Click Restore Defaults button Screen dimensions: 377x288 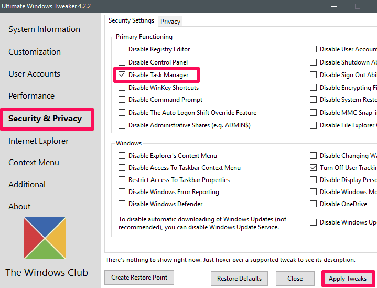coord(239,279)
